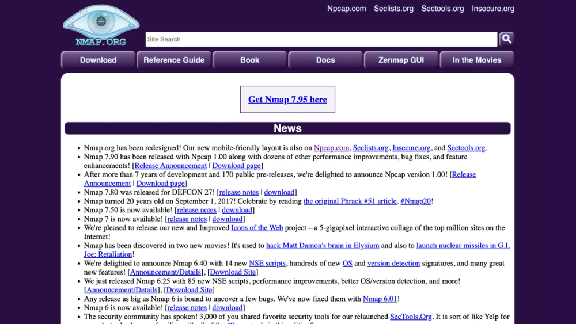Open Sectools.org link in redesign news item
This screenshot has width=576, height=324.
click(x=466, y=148)
